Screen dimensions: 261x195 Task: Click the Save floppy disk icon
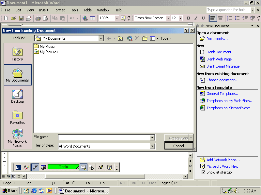click(x=21, y=18)
